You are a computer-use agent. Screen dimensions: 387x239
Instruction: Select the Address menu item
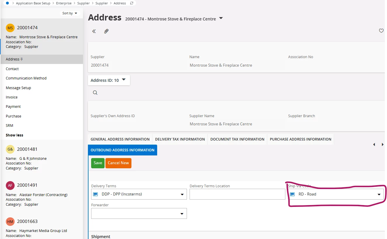pos(41,59)
